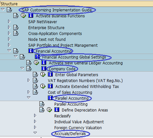Open info icon beside Company Code
Viewport: 153px width, 138px height.
(44, 68)
